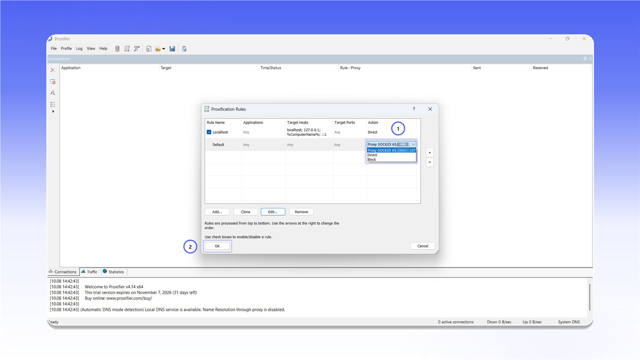Open the Profile menu

click(66, 48)
